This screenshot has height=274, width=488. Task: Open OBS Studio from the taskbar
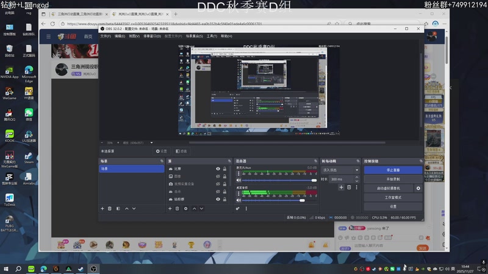tap(93, 269)
